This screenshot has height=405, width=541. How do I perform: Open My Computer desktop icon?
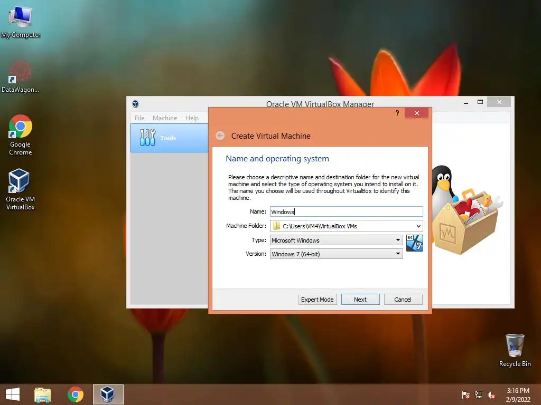21,21
